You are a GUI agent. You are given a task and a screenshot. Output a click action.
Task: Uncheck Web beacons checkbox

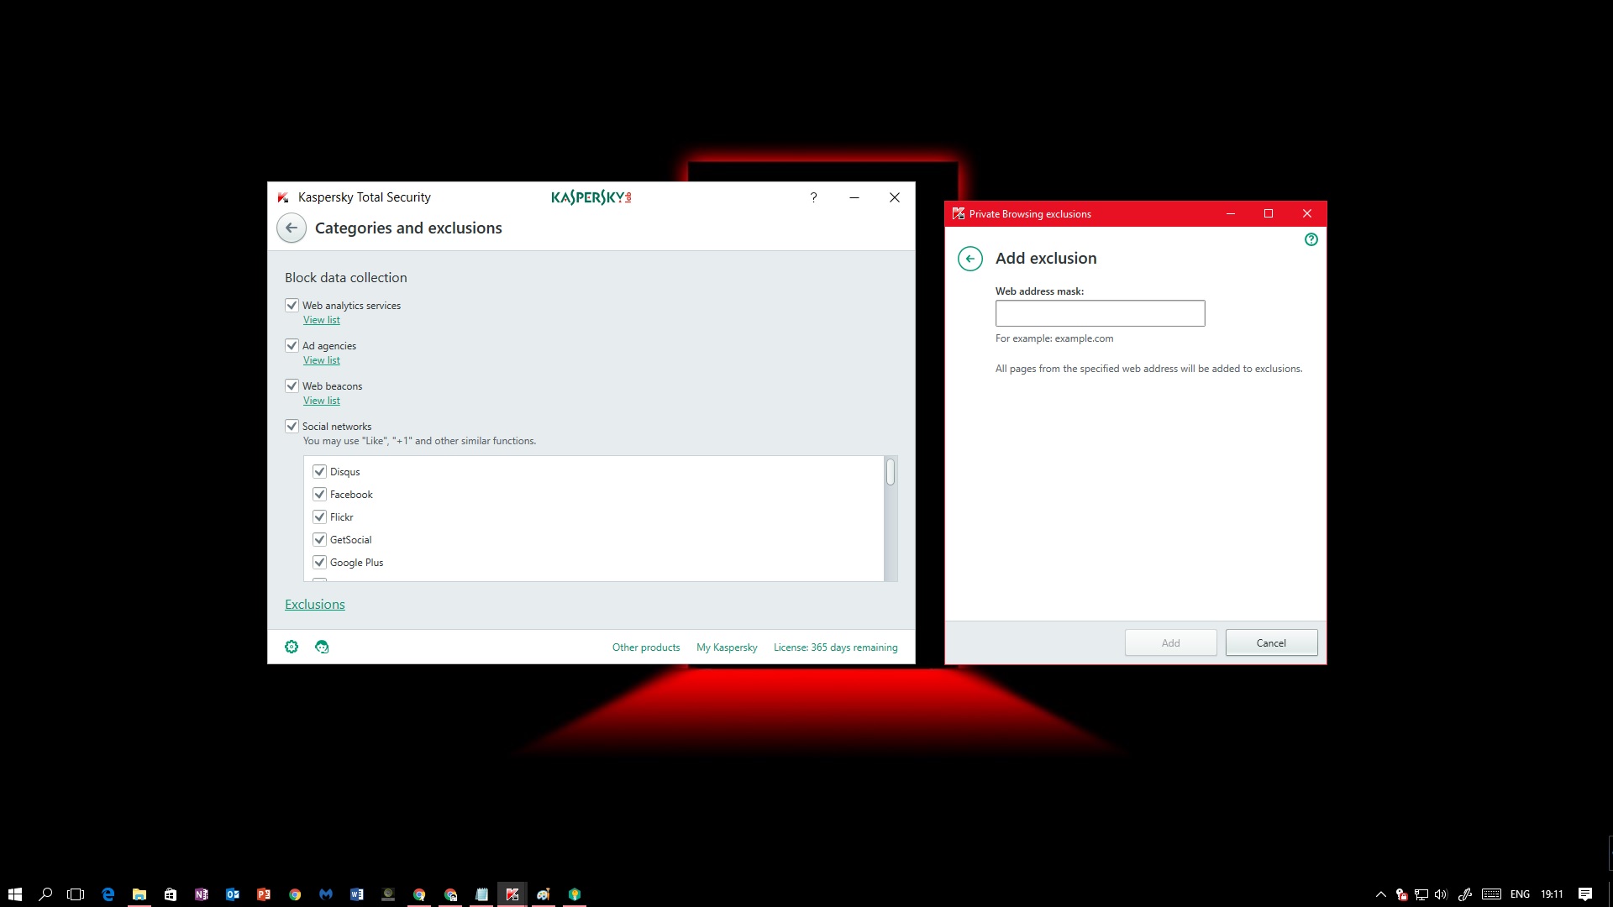click(292, 385)
